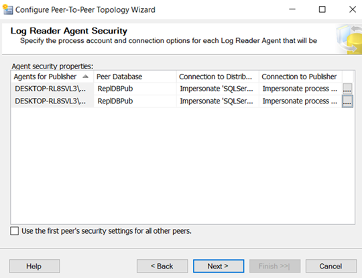The width and height of the screenshot is (362, 278).
Task: Click ReplDBPub in the first row
Action: coord(115,89)
